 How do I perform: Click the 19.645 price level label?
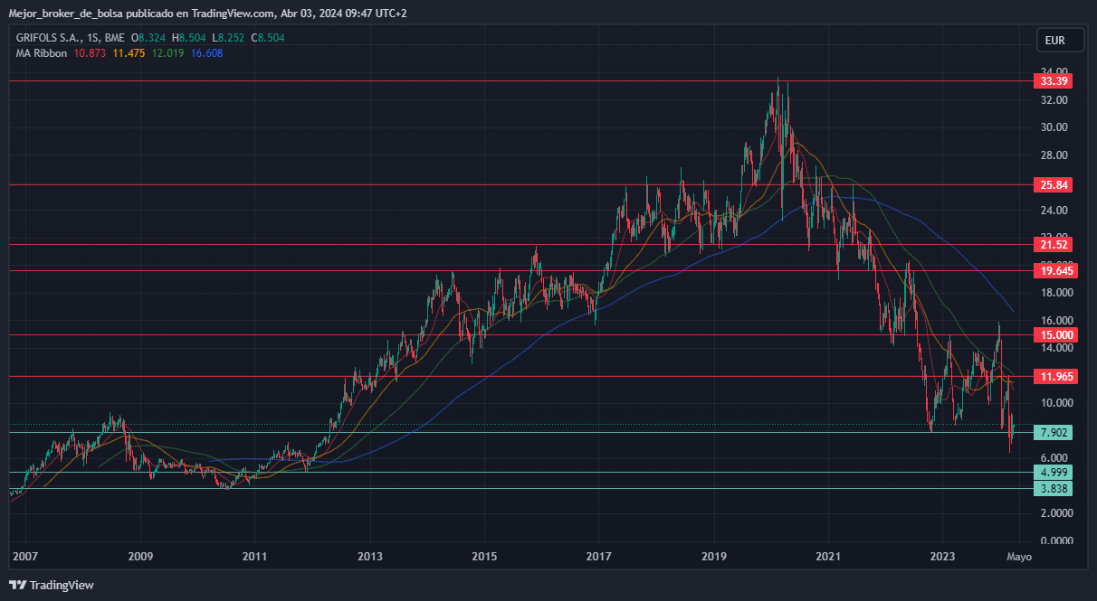click(x=1058, y=270)
